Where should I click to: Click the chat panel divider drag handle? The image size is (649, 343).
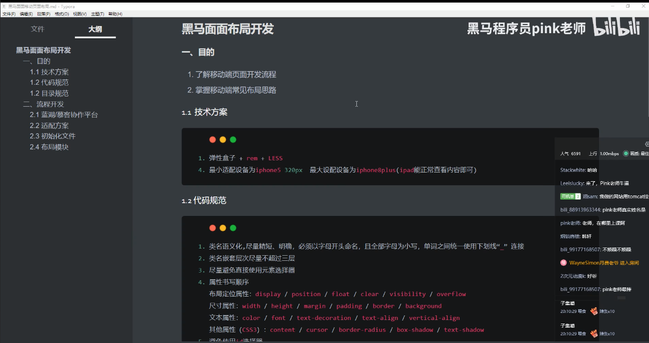click(x=621, y=298)
